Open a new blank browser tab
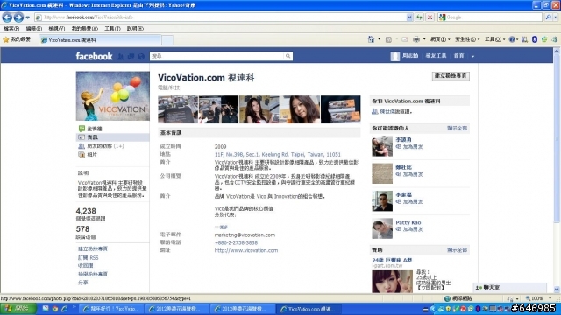Image resolution: width=561 pixels, height=315 pixels. pos(167,40)
